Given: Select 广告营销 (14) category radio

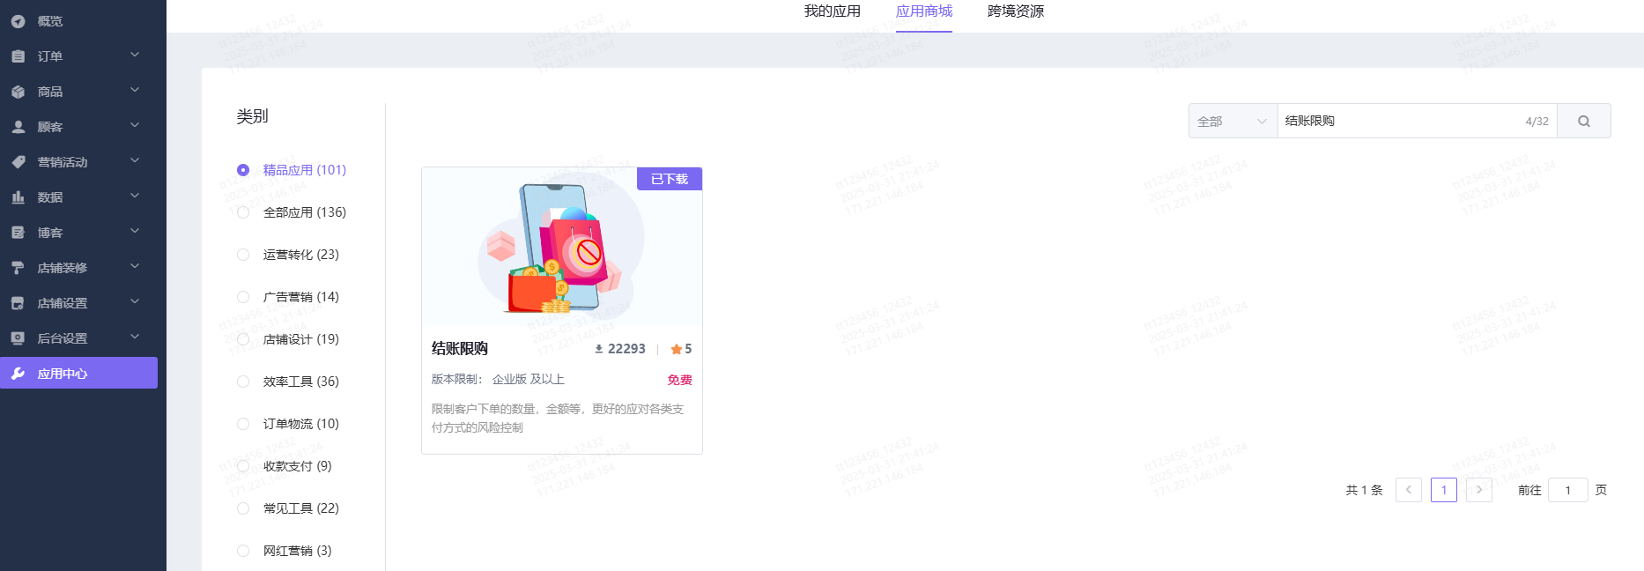Looking at the screenshot, I should pyautogui.click(x=243, y=297).
